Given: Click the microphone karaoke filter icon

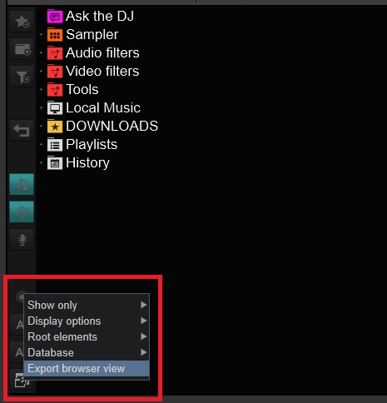Looking at the screenshot, I should pyautogui.click(x=22, y=240).
